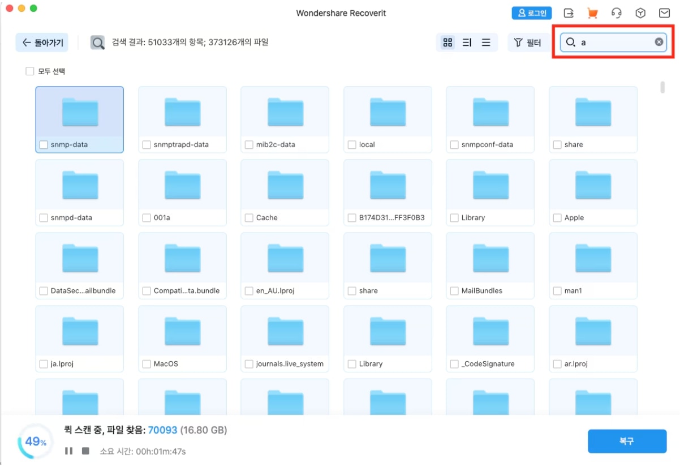Viewport: 680px width, 476px height.
Task: Click the export arrow icon beside login
Action: (x=569, y=13)
